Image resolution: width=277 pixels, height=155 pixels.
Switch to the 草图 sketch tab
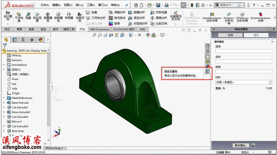(x=19, y=29)
